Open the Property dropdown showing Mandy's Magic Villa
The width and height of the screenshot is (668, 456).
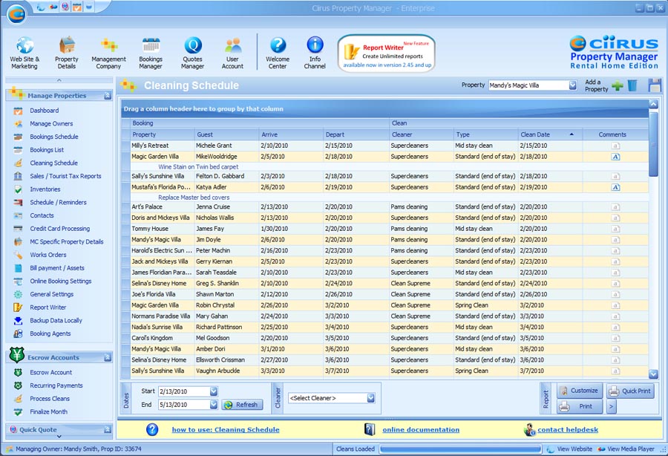point(572,85)
